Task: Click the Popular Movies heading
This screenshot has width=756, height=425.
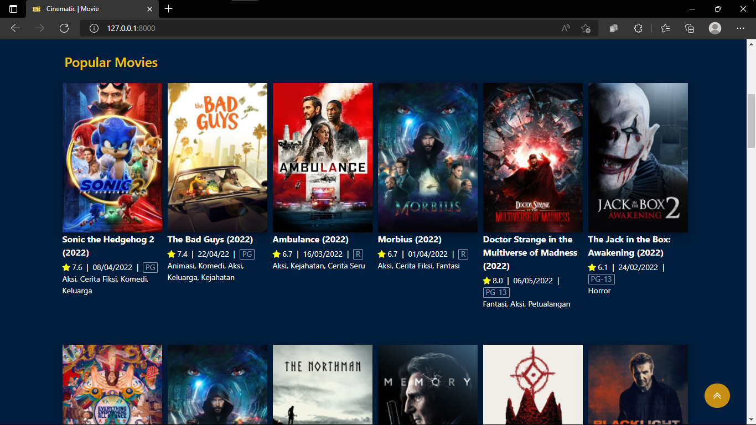Action: pyautogui.click(x=111, y=63)
